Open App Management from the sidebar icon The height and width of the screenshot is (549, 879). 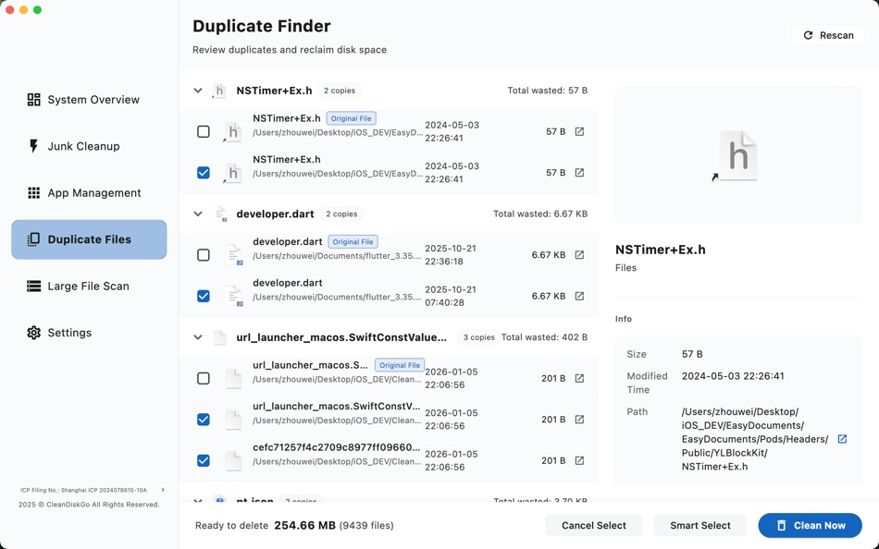(x=34, y=192)
